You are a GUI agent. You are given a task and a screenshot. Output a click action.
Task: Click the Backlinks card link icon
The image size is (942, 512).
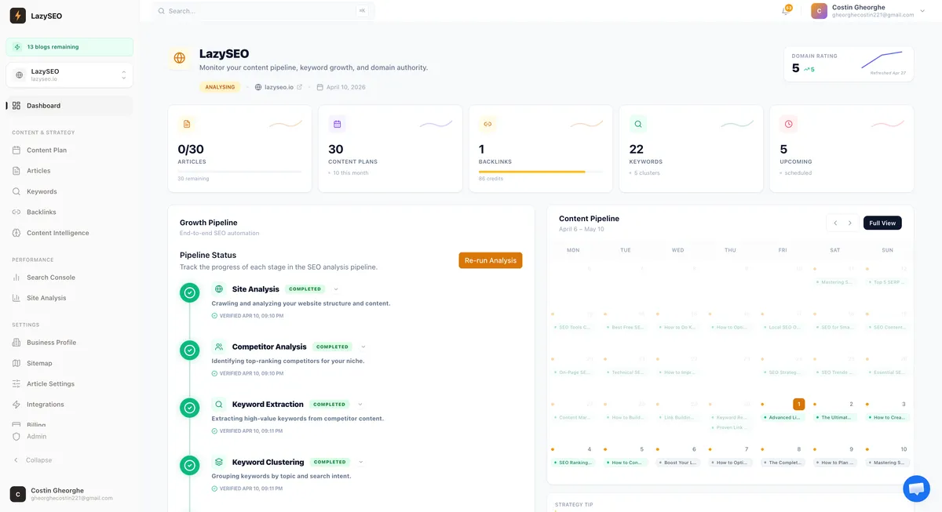(x=487, y=124)
